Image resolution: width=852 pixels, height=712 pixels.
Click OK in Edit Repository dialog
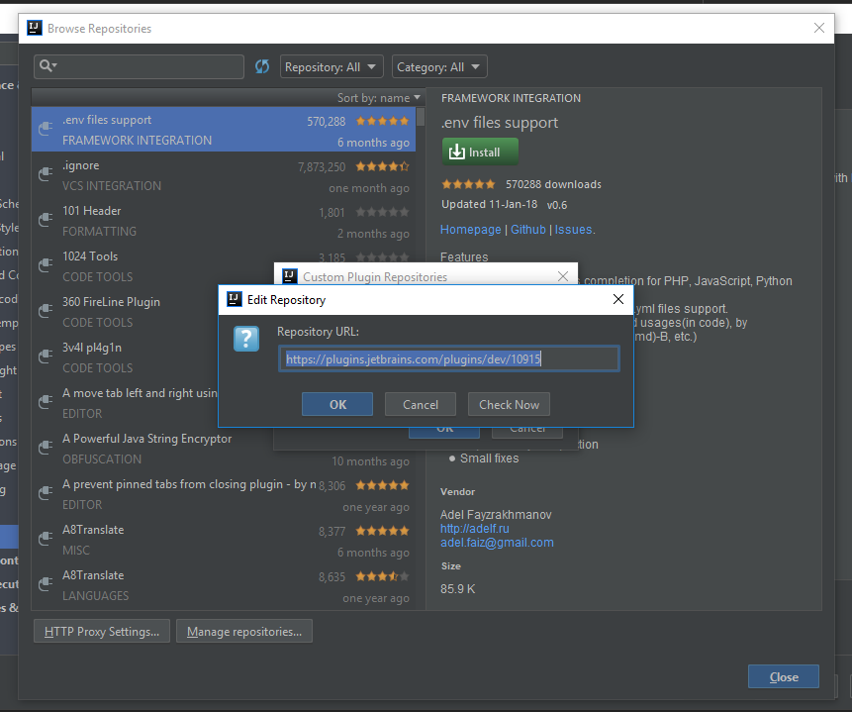click(337, 404)
